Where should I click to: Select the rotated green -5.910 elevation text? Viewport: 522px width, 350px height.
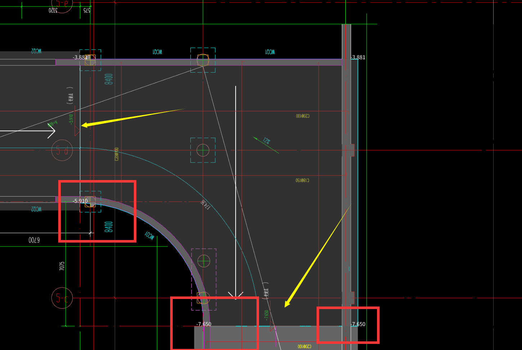click(71, 119)
